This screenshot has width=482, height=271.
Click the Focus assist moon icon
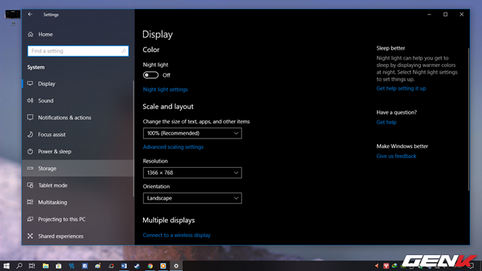30,134
